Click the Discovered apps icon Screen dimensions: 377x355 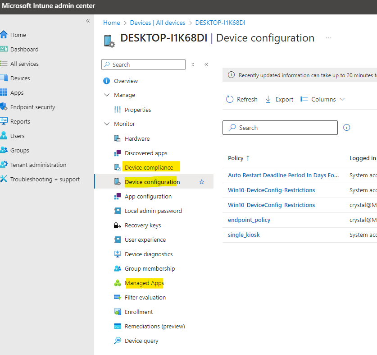point(117,153)
